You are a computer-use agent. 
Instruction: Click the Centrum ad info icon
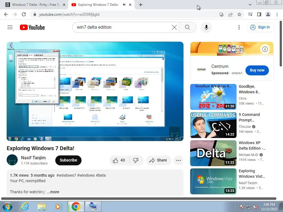coord(265,49)
